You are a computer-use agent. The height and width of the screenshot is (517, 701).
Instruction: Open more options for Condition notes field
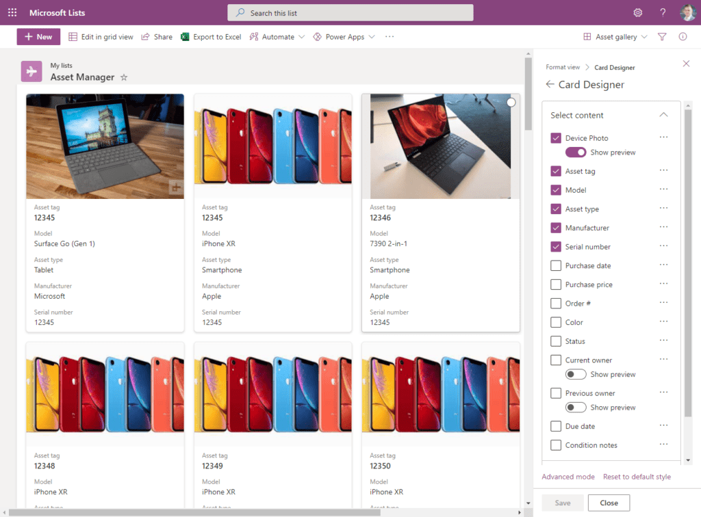663,445
